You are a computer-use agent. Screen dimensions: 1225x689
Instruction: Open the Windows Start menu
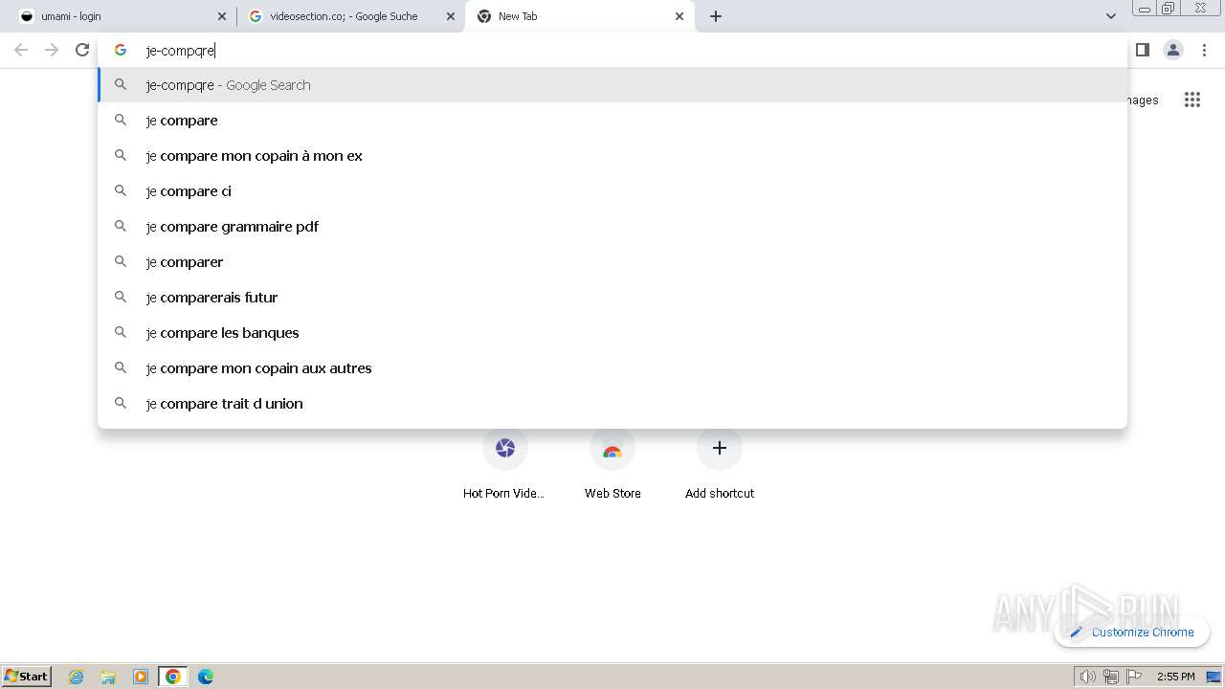[x=27, y=677]
